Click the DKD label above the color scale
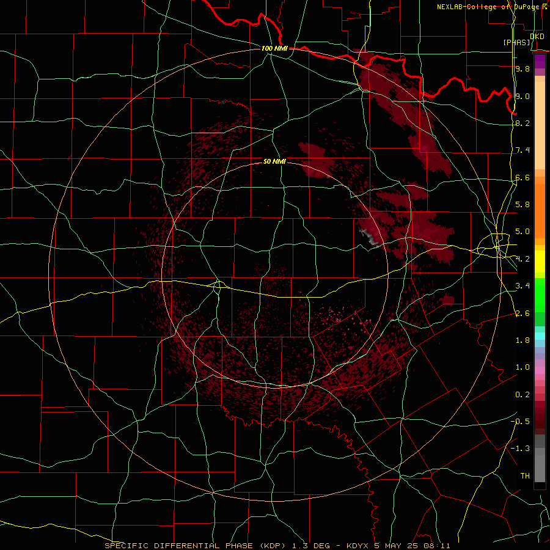The height and width of the screenshot is (550, 550). pos(537,36)
